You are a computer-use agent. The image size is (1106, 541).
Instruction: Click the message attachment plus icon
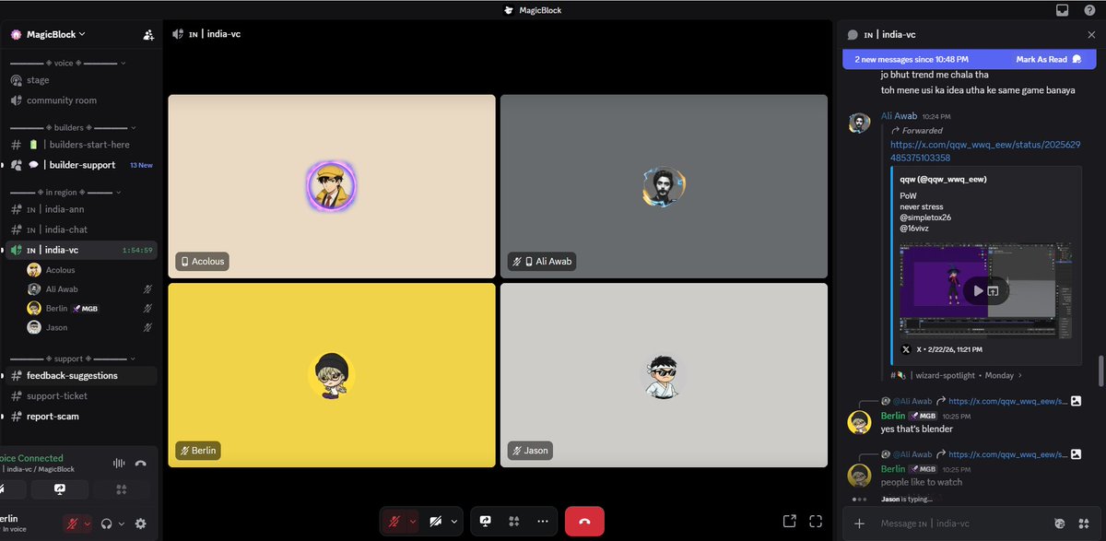click(859, 523)
